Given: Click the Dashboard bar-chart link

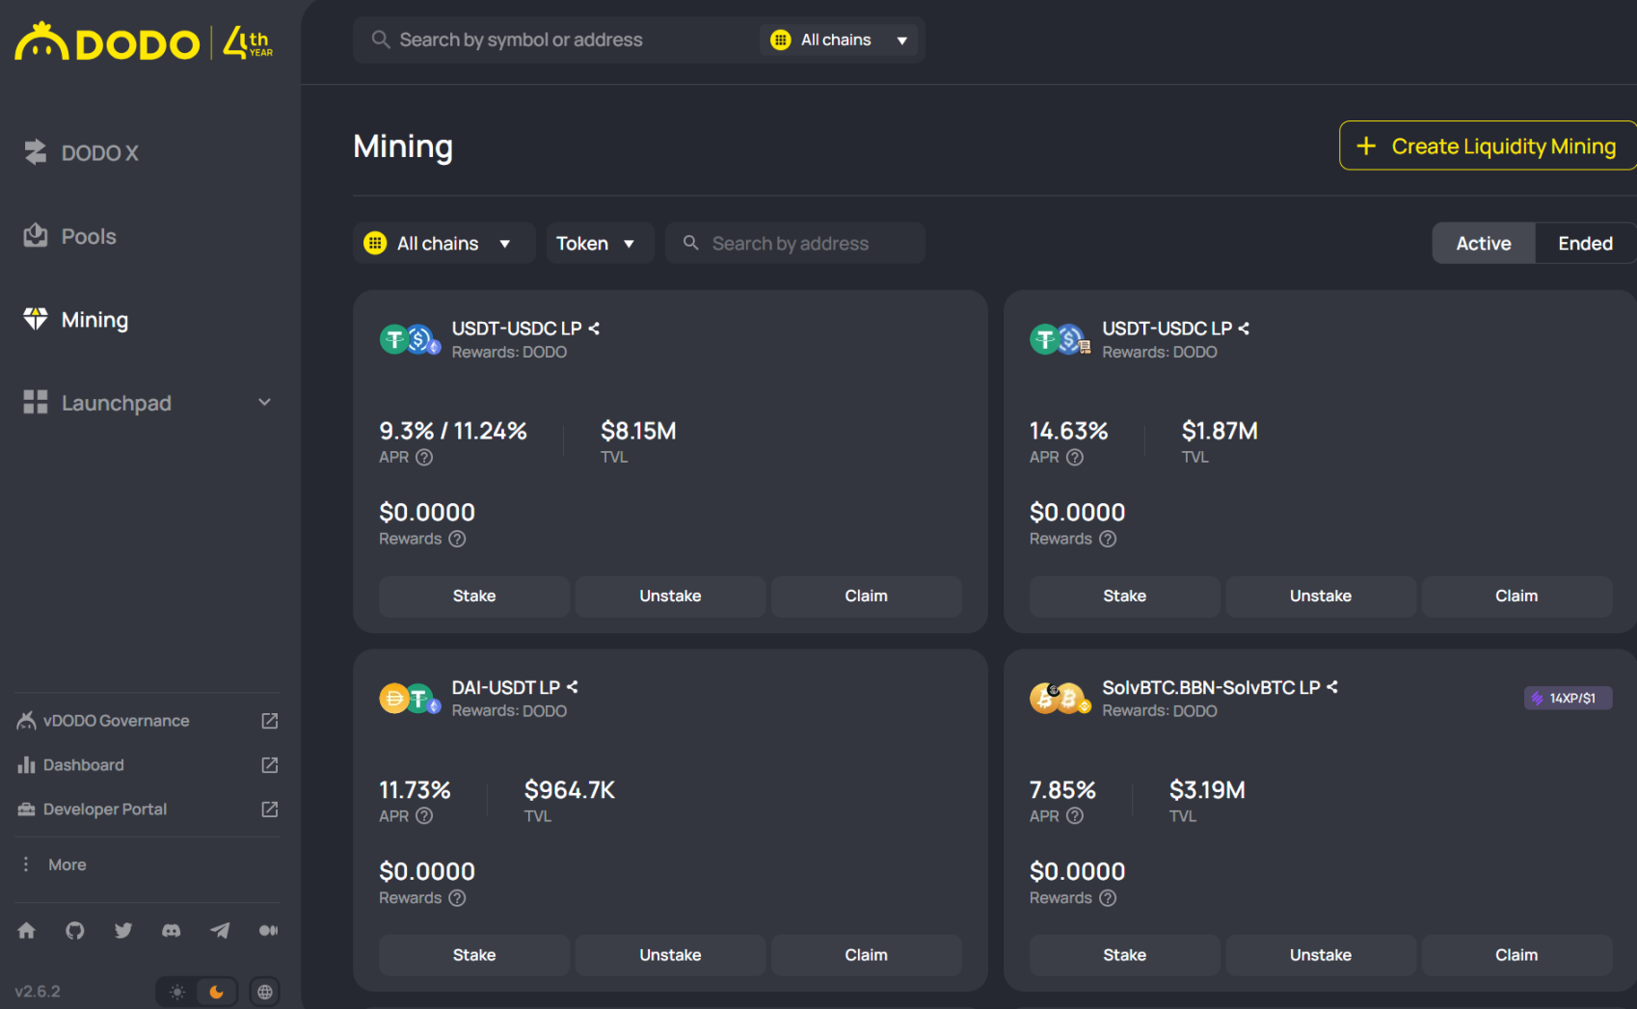Looking at the screenshot, I should [x=83, y=765].
